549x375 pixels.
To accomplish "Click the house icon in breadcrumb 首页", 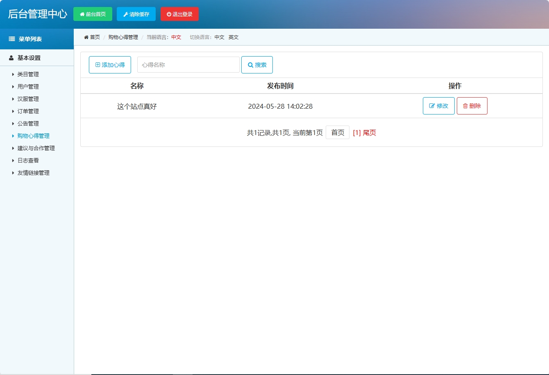I will click(x=86, y=37).
